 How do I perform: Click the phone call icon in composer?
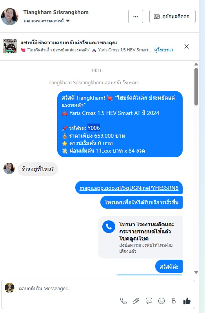[123, 301]
